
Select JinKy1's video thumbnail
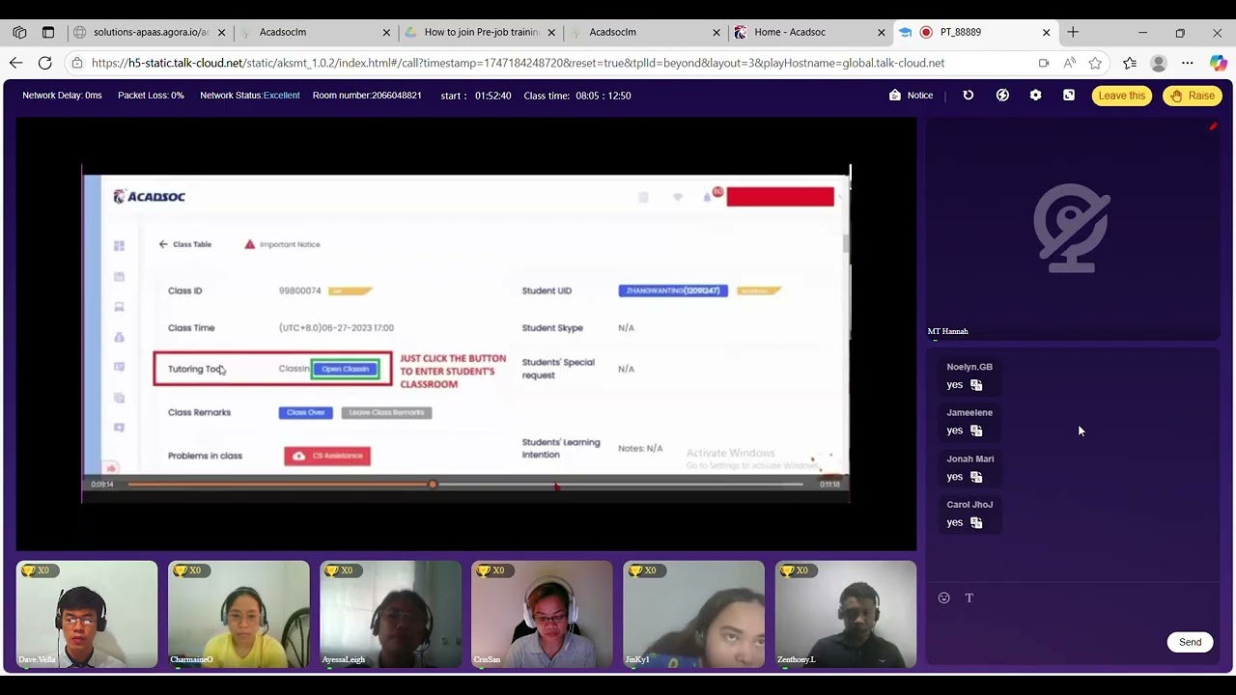[x=693, y=614]
